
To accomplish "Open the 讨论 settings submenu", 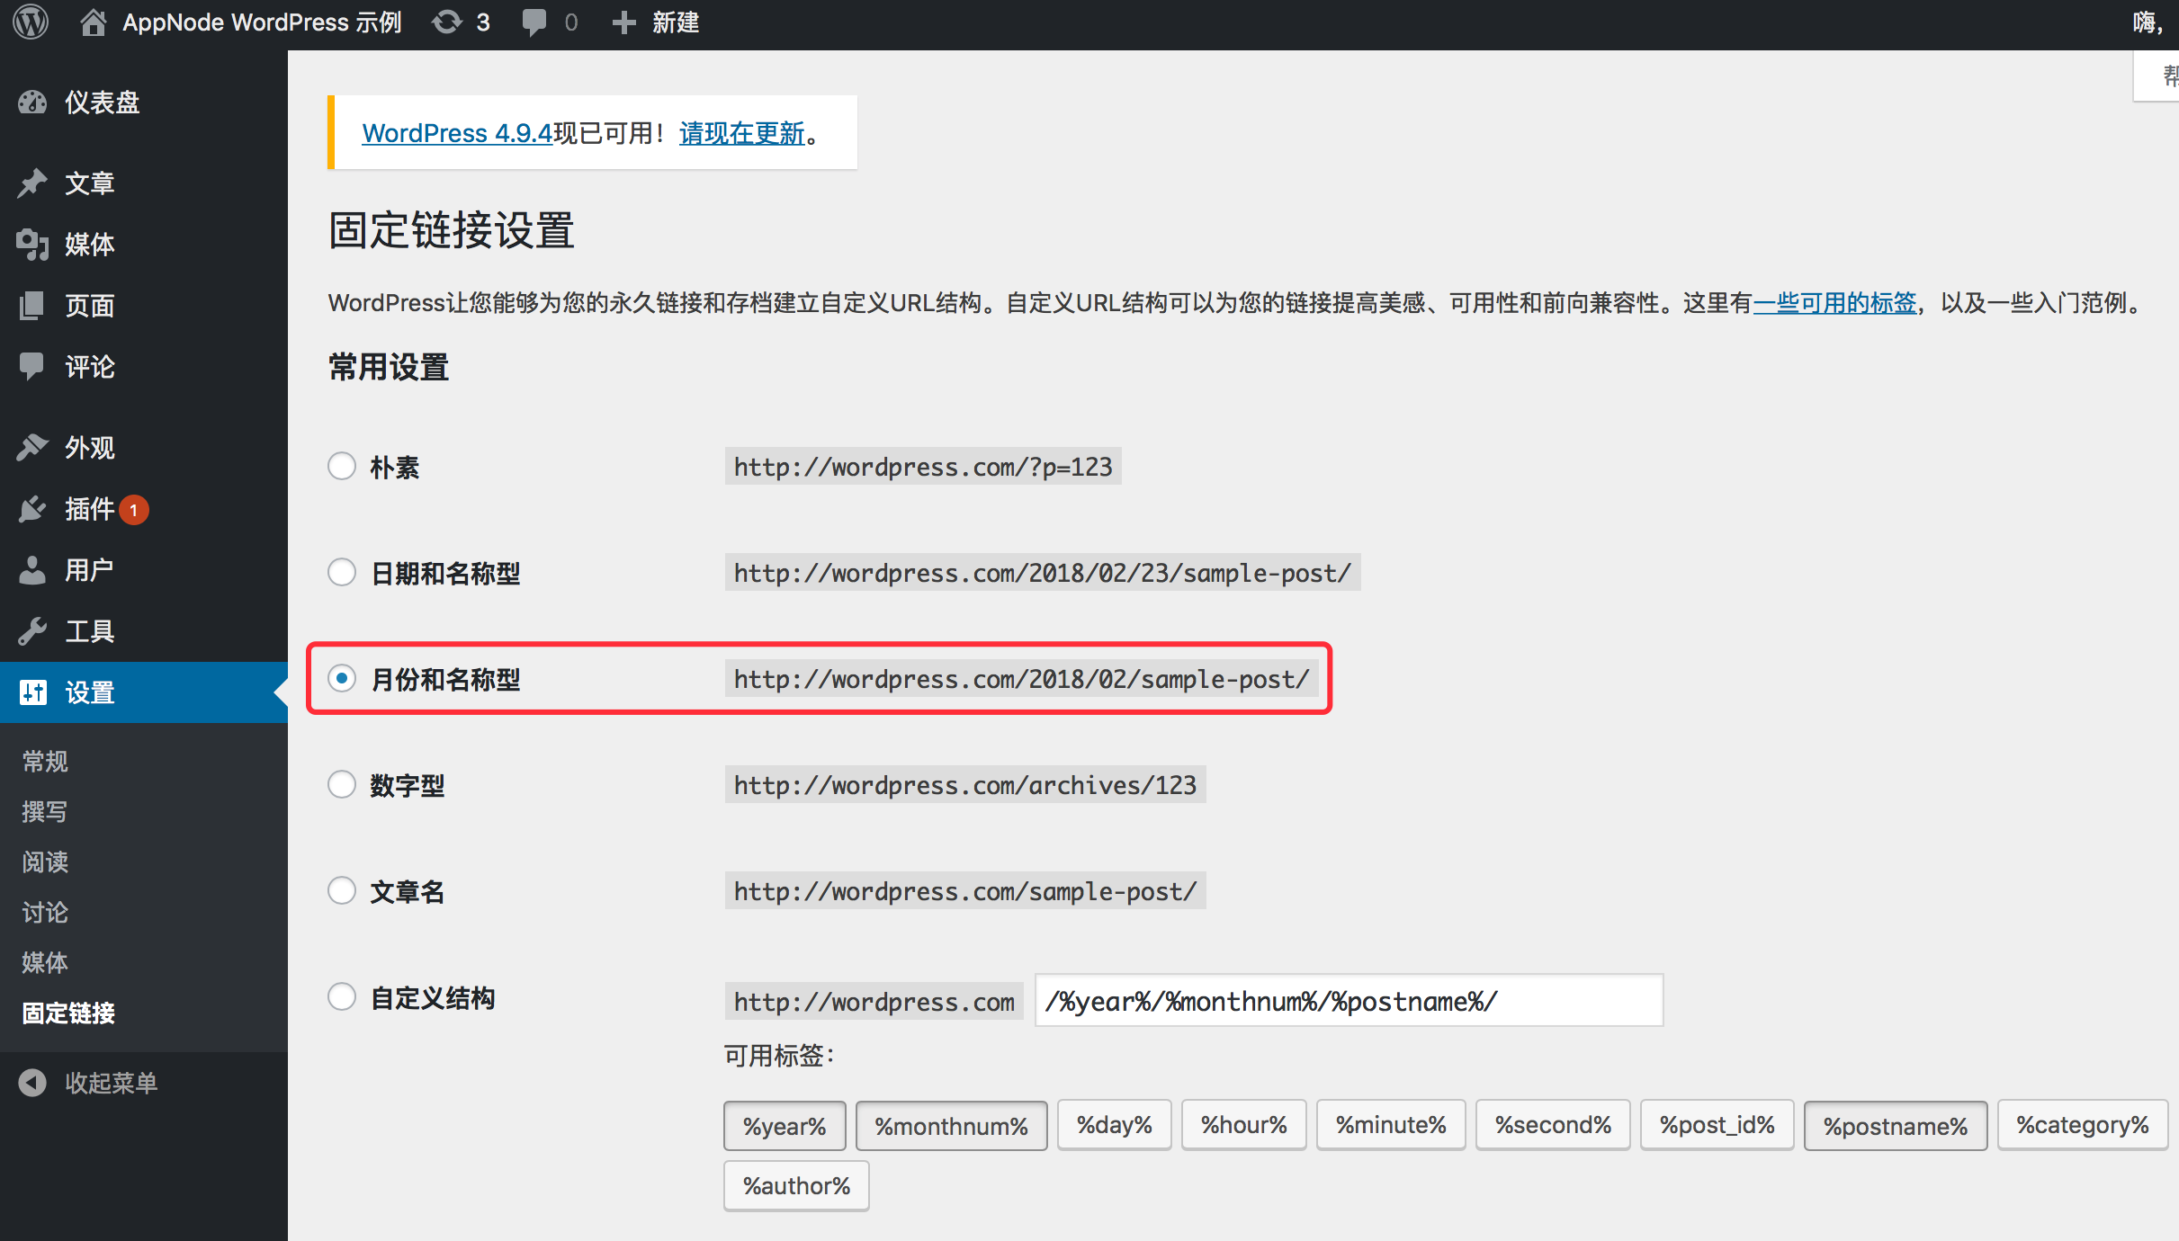I will pyautogui.click(x=45, y=913).
